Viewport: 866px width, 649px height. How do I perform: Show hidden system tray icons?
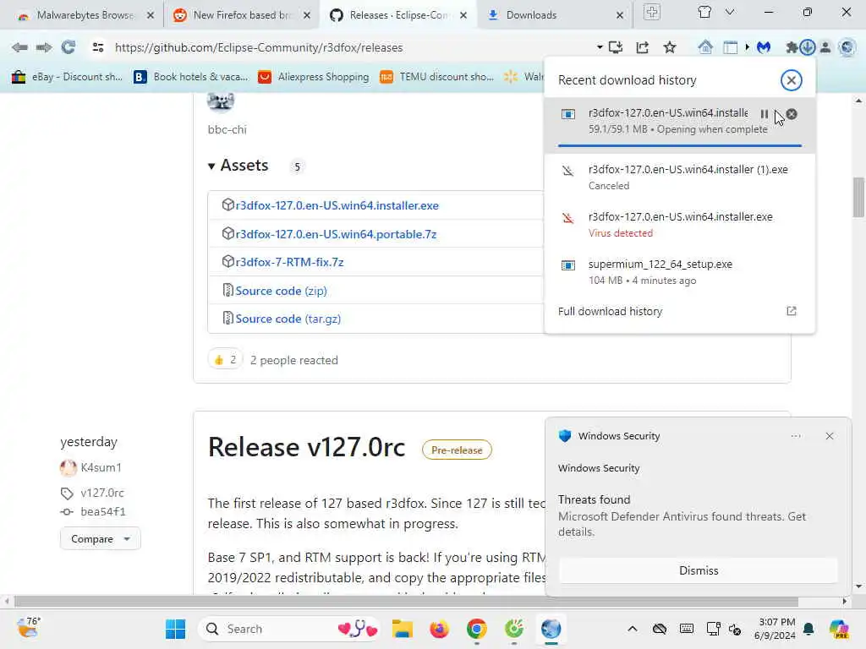tap(633, 629)
